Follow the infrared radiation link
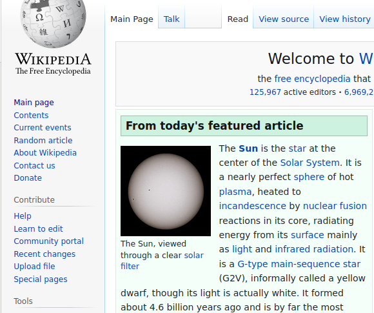 coord(314,249)
